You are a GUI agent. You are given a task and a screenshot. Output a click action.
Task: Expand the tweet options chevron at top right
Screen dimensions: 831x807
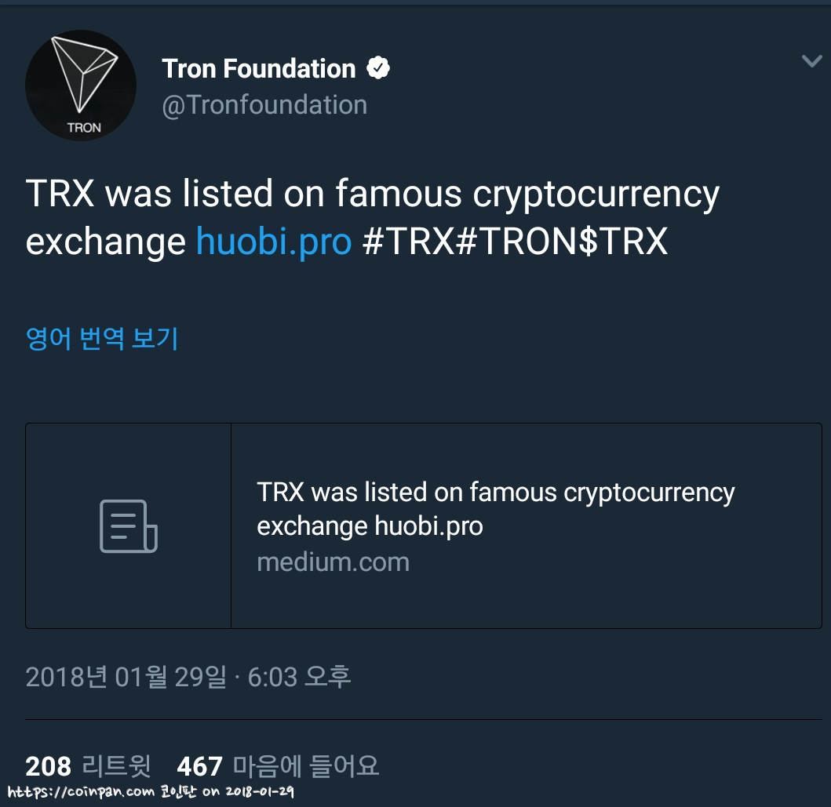coord(811,59)
